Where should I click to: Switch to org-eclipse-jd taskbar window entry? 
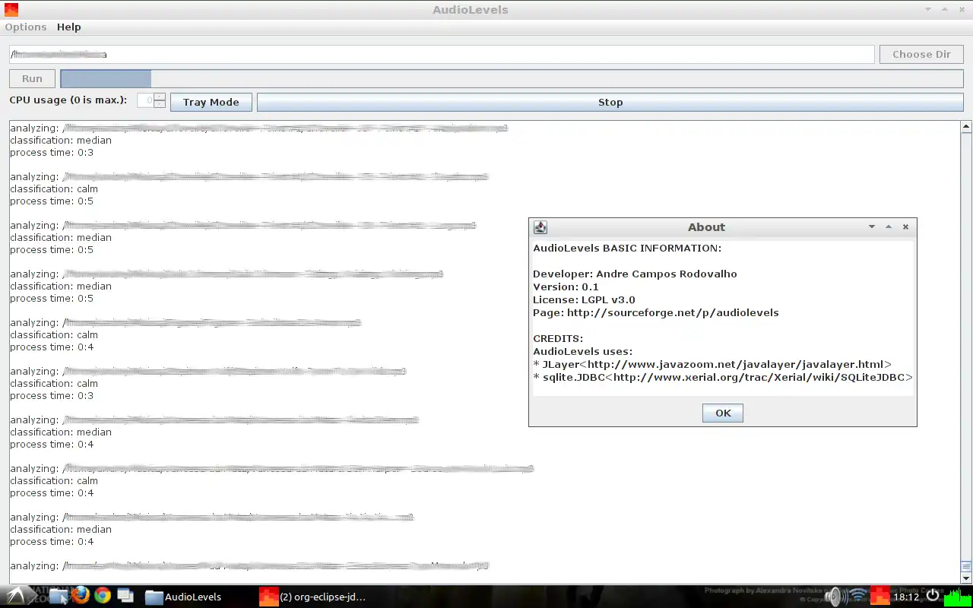(x=313, y=597)
